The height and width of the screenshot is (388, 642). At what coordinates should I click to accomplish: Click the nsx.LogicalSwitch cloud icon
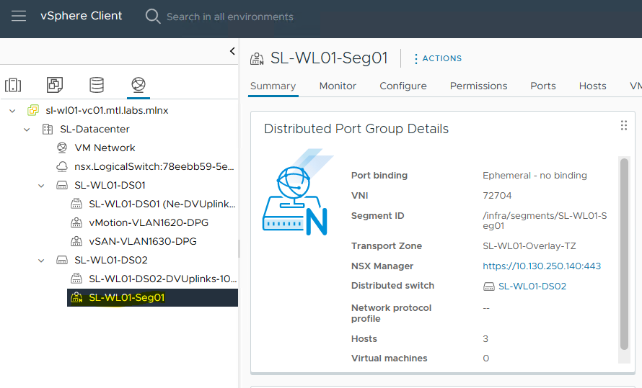pyautogui.click(x=62, y=166)
